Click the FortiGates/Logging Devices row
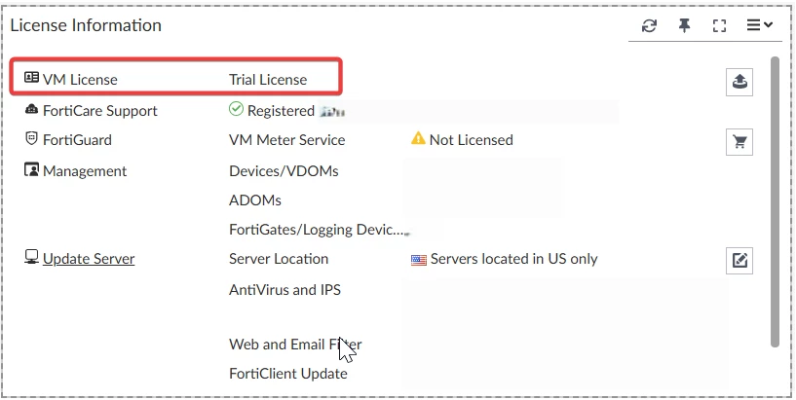This screenshot has height=400, width=796. (x=319, y=230)
